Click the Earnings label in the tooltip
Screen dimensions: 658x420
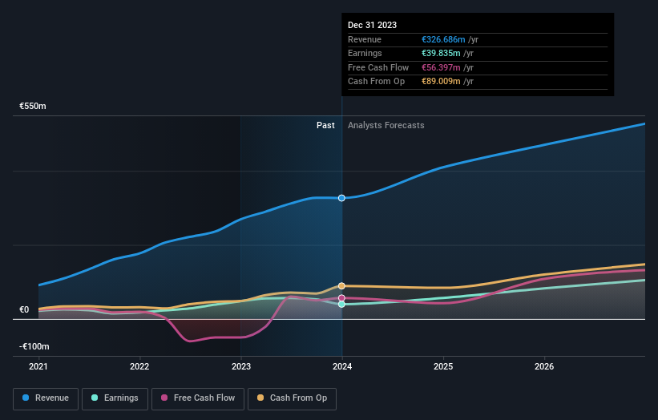pos(365,53)
